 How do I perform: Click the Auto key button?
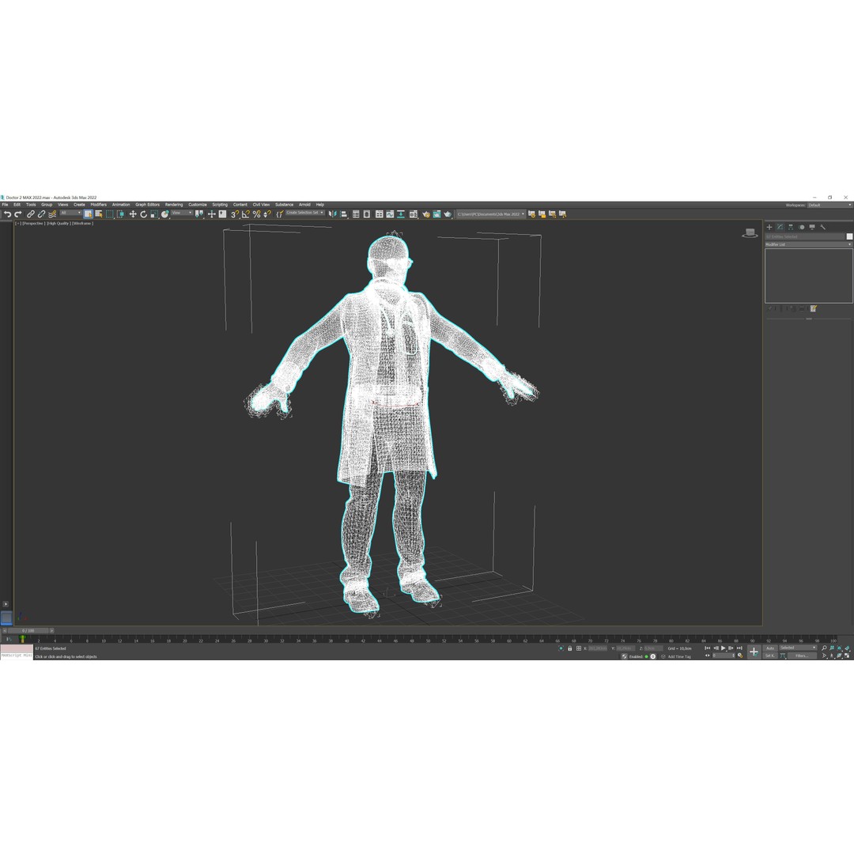click(x=770, y=648)
